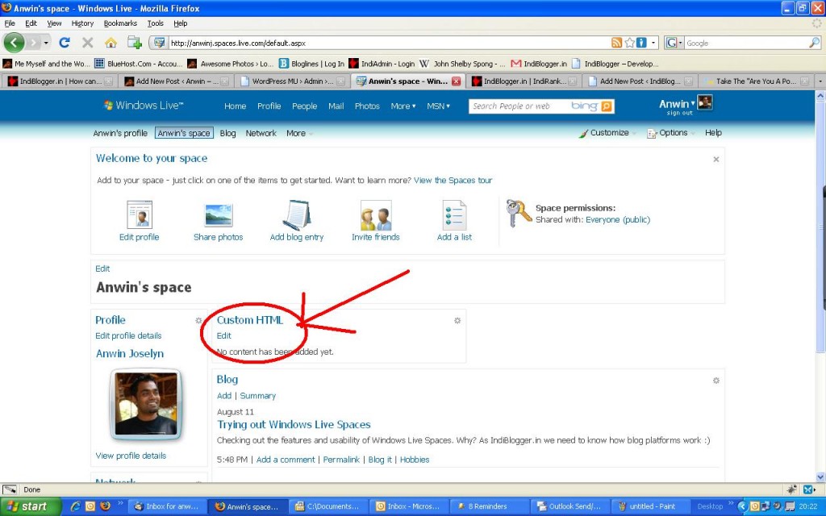826x516 pixels.
Task: Open Internet Explorer quick launch icon
Action: point(75,506)
